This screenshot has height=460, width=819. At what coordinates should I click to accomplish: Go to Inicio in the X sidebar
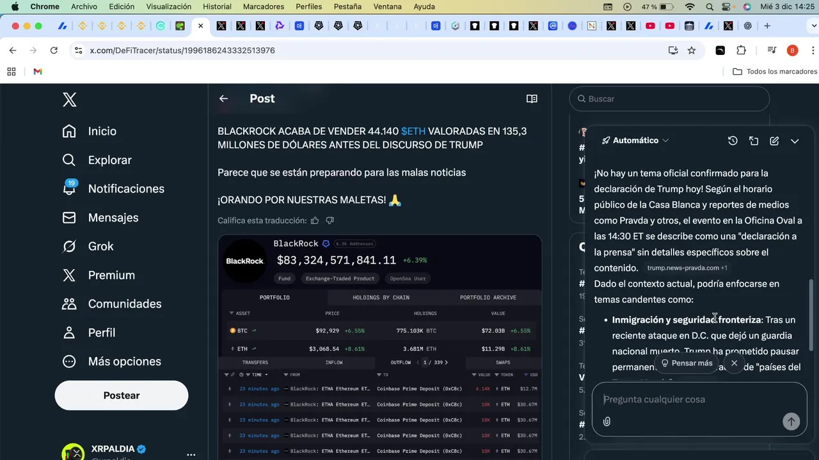90,131
